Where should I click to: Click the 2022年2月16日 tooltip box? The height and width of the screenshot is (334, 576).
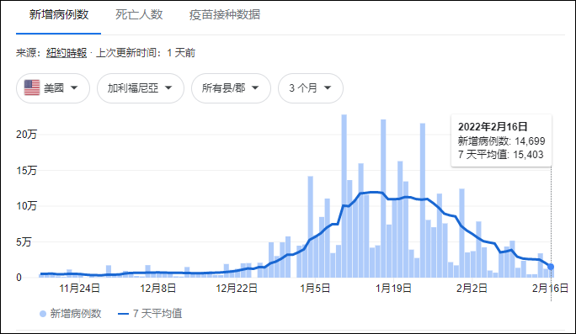(x=501, y=140)
